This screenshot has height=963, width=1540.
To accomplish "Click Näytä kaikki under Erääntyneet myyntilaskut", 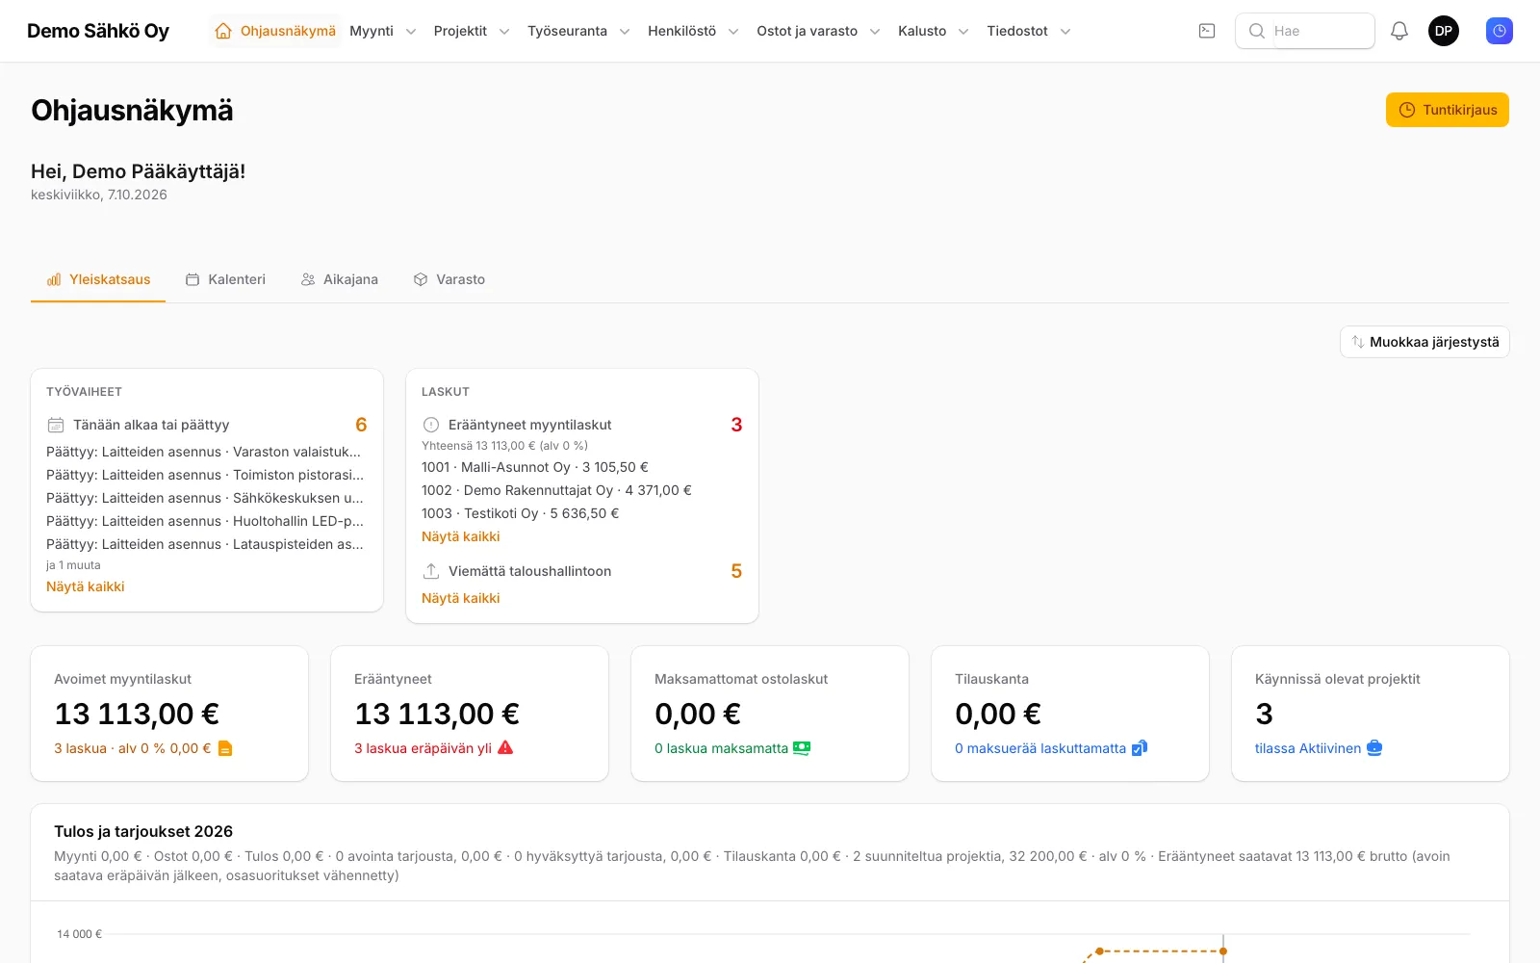I will coord(461,536).
